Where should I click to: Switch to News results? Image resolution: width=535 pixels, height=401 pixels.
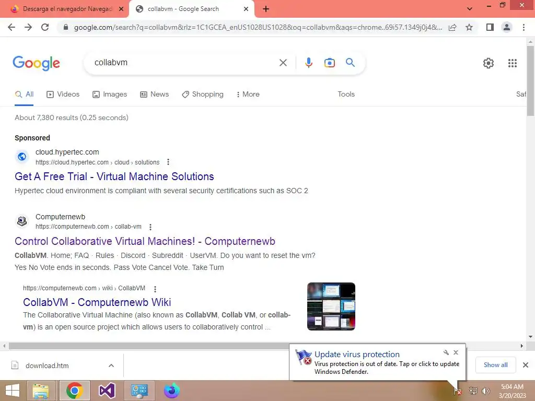click(x=155, y=94)
